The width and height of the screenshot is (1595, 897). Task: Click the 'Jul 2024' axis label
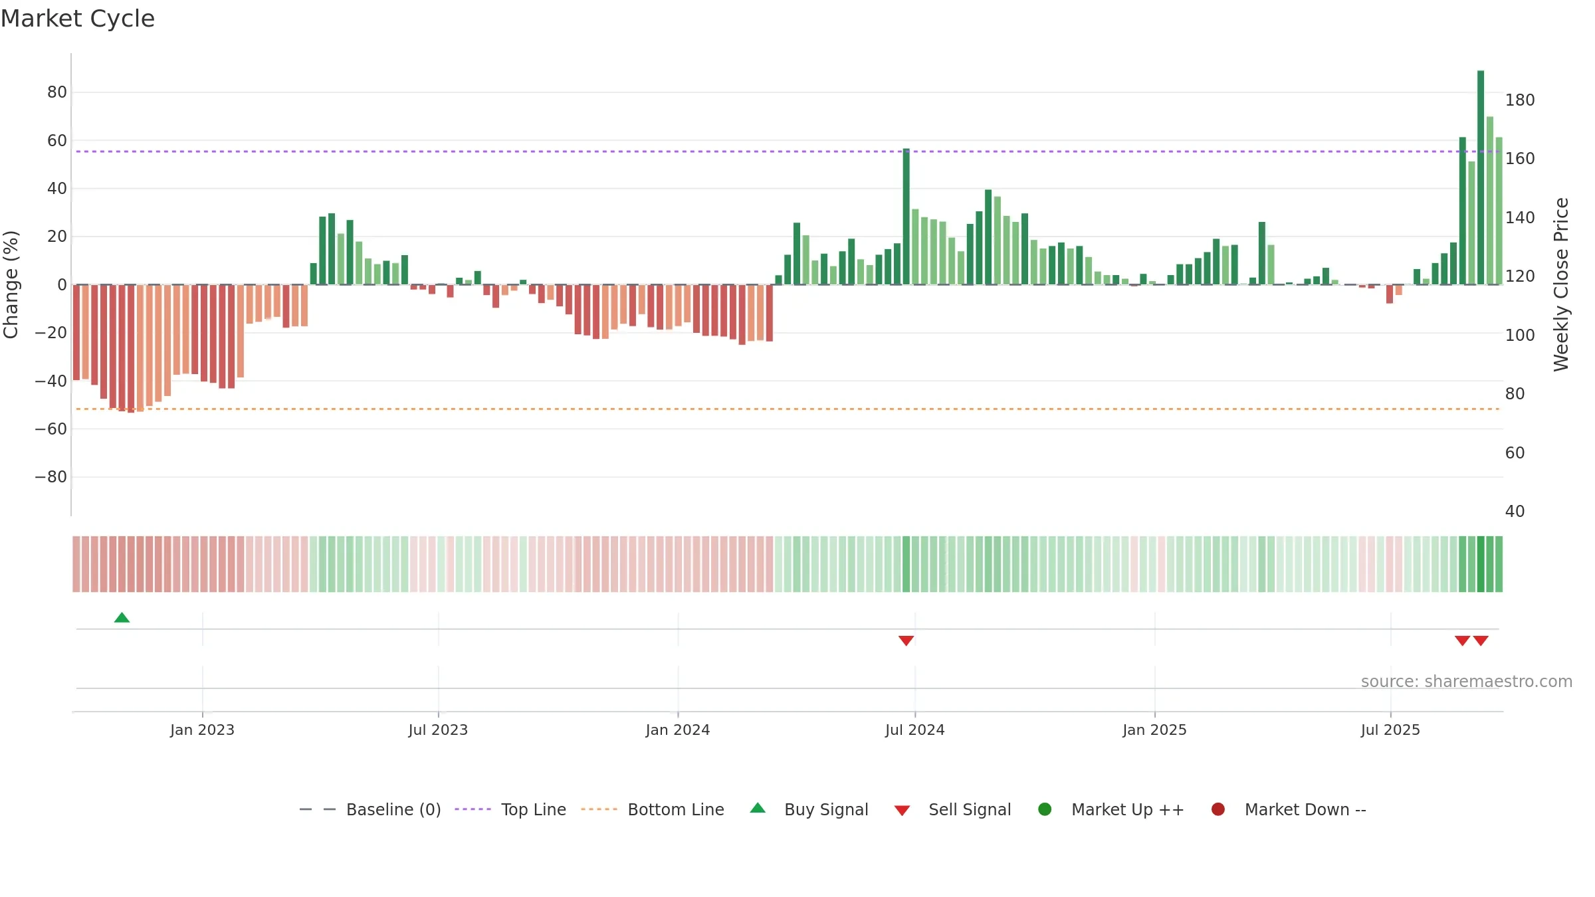click(914, 730)
